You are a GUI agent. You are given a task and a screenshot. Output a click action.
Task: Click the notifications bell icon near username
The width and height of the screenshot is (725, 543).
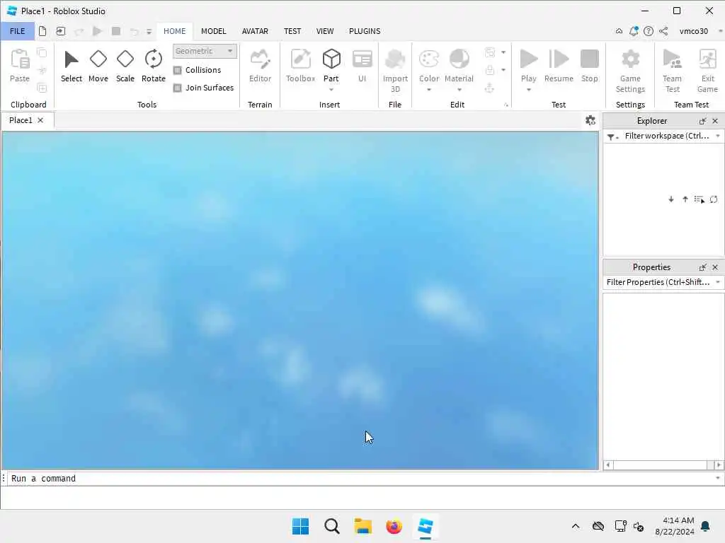coord(634,31)
